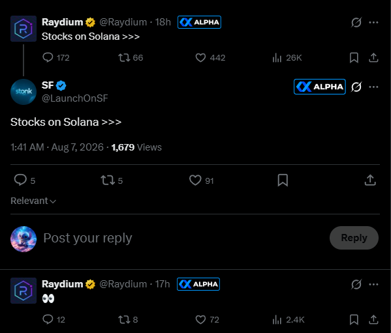Bookmark the SF main tweet
This screenshot has width=391, height=333.
coord(283,181)
